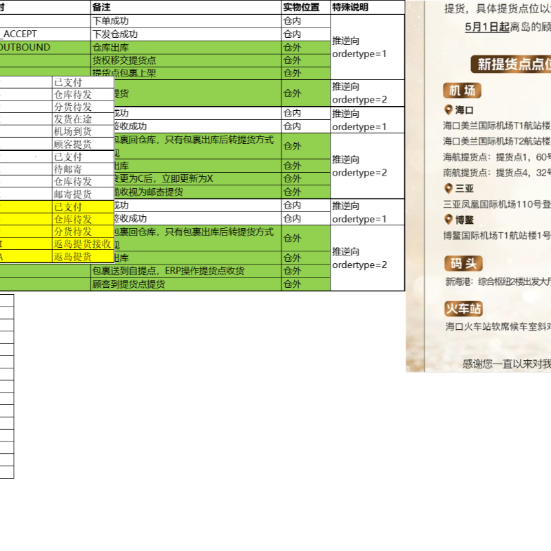The height and width of the screenshot is (551, 551).
Task: Select the yellow 返岛提货接收 cell
Action: point(83,244)
